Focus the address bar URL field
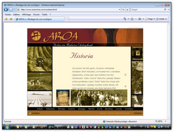Viewport: 174px width, 132px height. pos(69,10)
